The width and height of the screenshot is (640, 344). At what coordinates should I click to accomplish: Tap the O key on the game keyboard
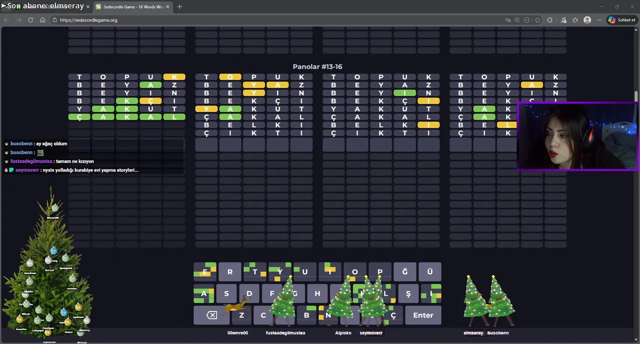pyautogui.click(x=355, y=272)
